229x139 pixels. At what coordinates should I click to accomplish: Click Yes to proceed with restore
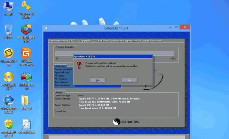click(97, 80)
